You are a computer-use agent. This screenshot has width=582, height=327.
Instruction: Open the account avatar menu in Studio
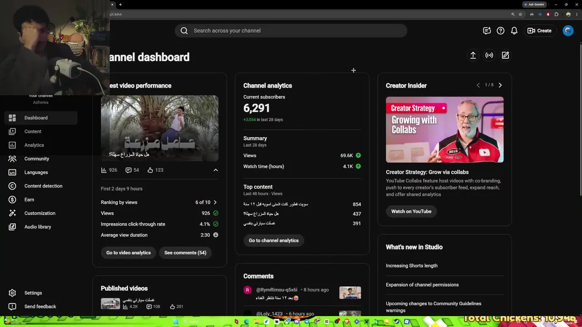click(568, 30)
